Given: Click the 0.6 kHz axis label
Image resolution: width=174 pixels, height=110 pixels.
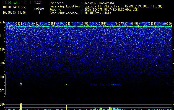Looking at the screenshot, I should (x=2, y=105).
